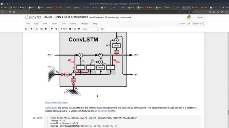Bookmark this page with star icon
The image size is (229, 128).
click(x=193, y=12)
